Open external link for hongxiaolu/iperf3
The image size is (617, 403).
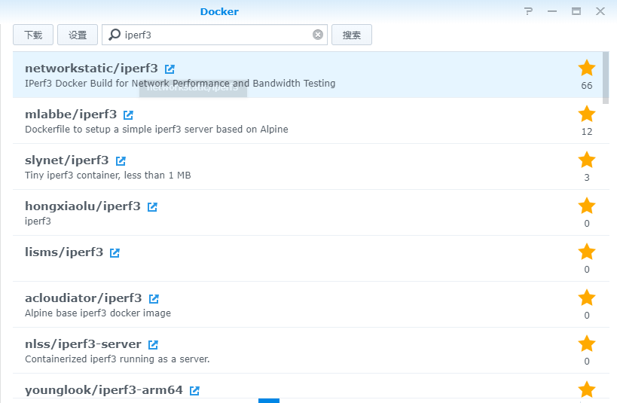152,207
